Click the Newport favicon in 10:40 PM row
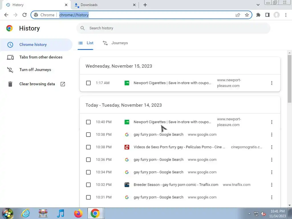The height and width of the screenshot is (219, 292). click(x=127, y=122)
